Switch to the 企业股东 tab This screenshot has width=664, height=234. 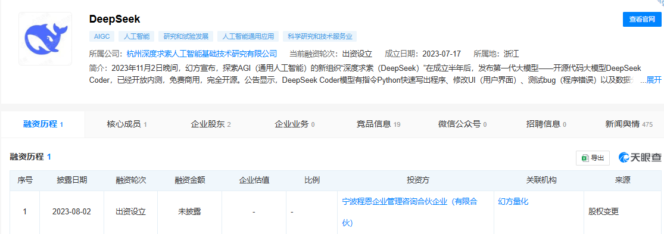coord(210,124)
